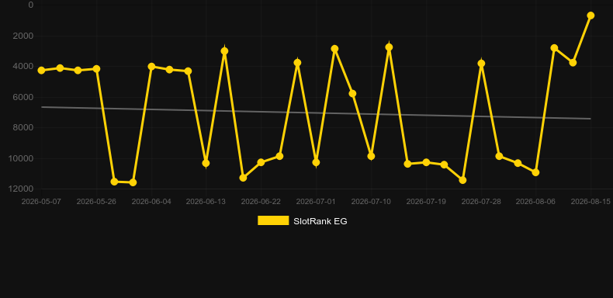Click the 8000 y-axis label
The image size is (613, 298).
23,127
